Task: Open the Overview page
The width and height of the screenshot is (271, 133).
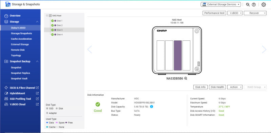Action: coord(15,16)
